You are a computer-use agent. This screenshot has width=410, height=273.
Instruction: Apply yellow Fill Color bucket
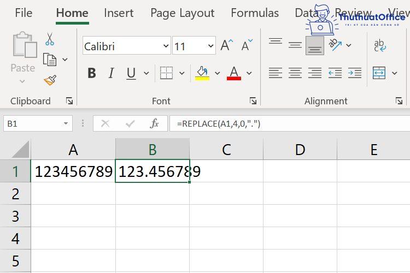click(x=202, y=73)
